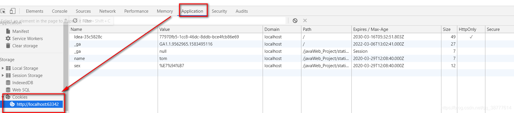Select IndexedDB in the sidebar
514x113 pixels.
(23, 83)
